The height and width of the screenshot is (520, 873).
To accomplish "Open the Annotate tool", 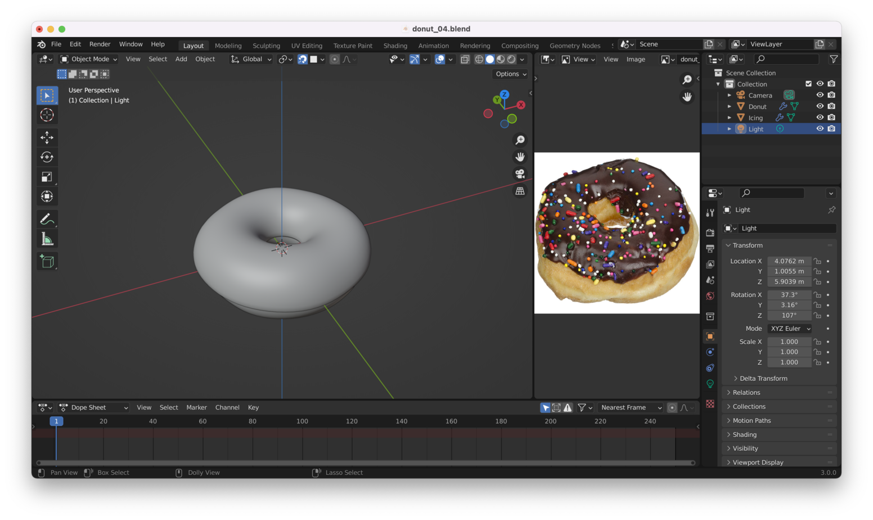I will click(47, 218).
